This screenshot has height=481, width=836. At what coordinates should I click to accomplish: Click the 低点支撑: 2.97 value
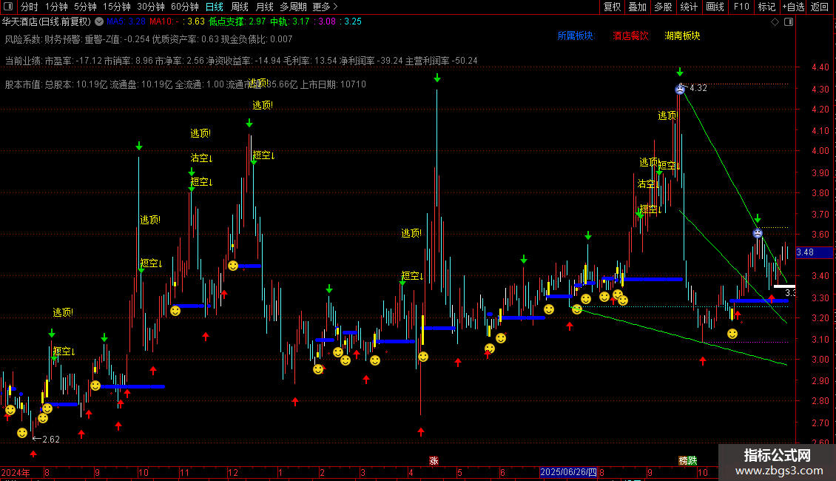(x=237, y=21)
